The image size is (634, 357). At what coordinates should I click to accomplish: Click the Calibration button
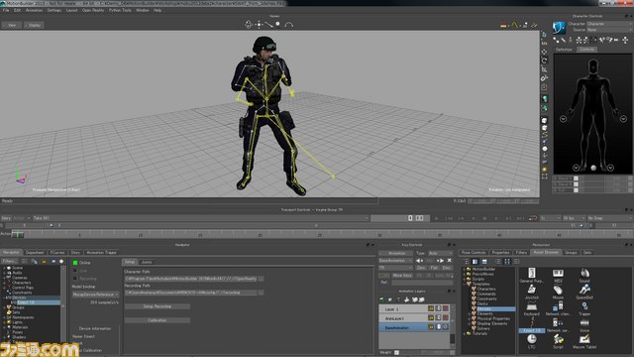[x=158, y=320]
